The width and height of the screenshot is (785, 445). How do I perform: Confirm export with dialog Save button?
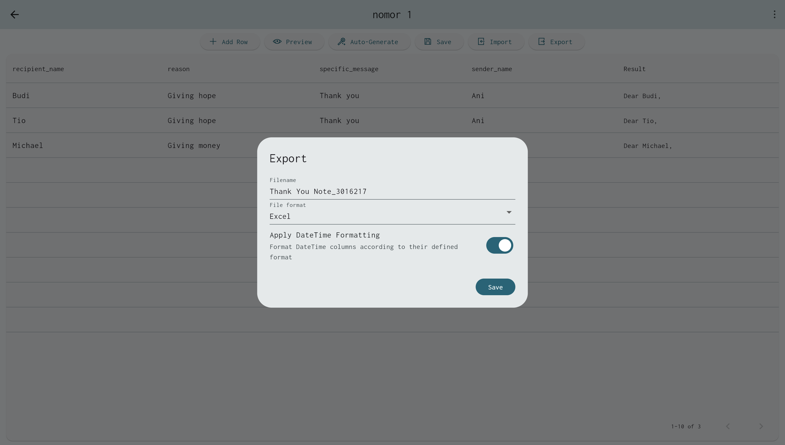click(495, 287)
